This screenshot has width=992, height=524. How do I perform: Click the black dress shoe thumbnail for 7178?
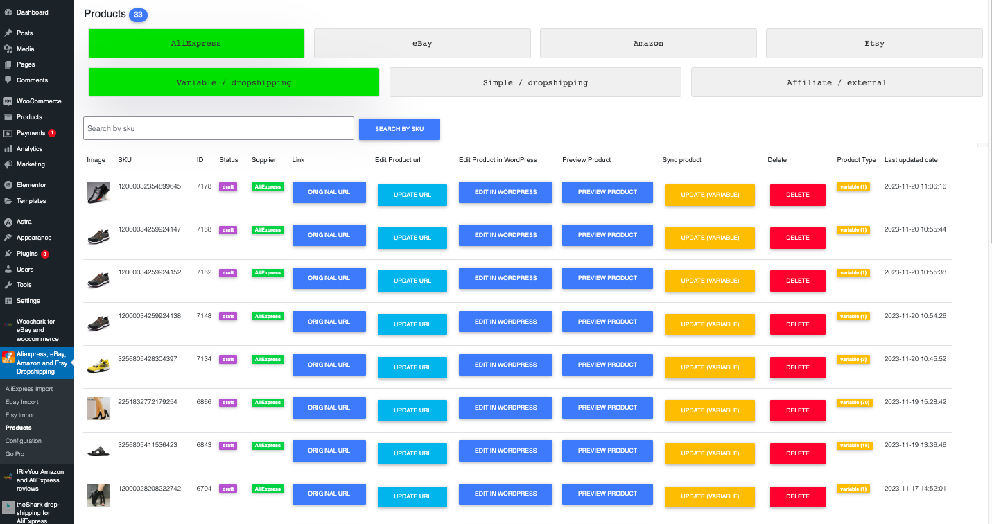98,193
